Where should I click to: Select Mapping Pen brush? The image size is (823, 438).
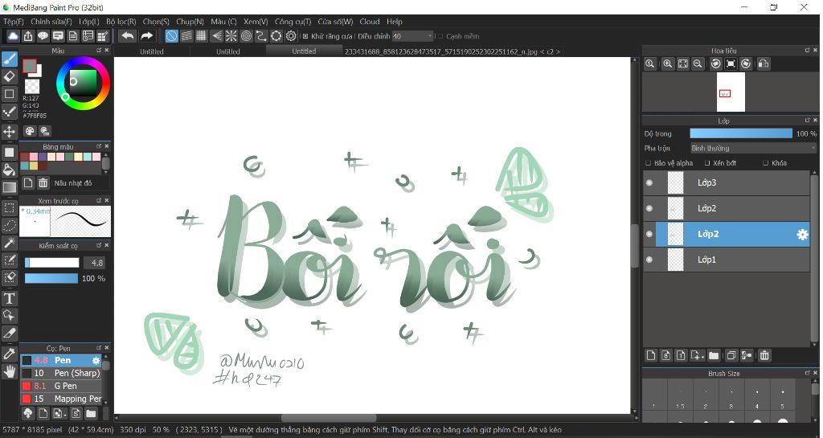click(61, 399)
